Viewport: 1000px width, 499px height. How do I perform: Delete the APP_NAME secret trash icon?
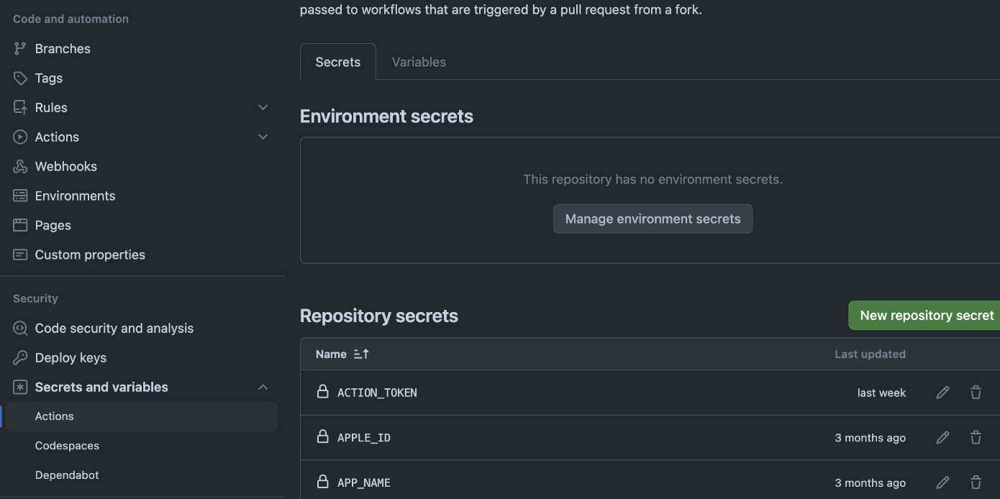point(976,482)
